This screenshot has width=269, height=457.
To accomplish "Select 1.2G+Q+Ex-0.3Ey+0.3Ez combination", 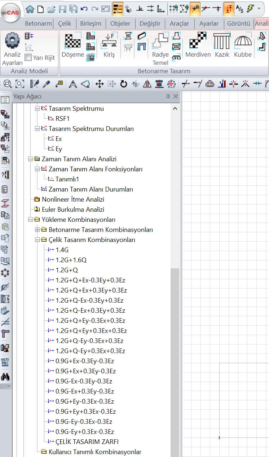I will 90,280.
